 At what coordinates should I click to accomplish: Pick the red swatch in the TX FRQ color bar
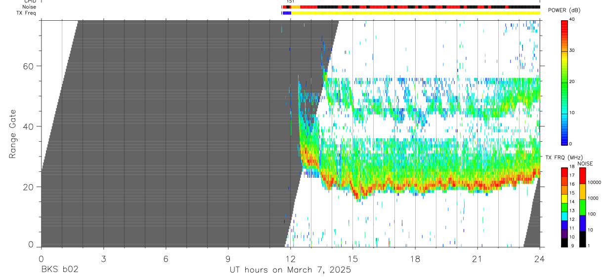click(564, 172)
